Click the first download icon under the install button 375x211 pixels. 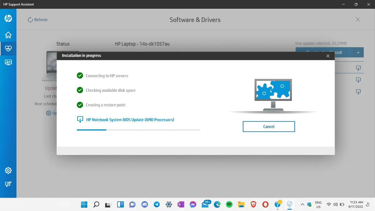pos(358,68)
